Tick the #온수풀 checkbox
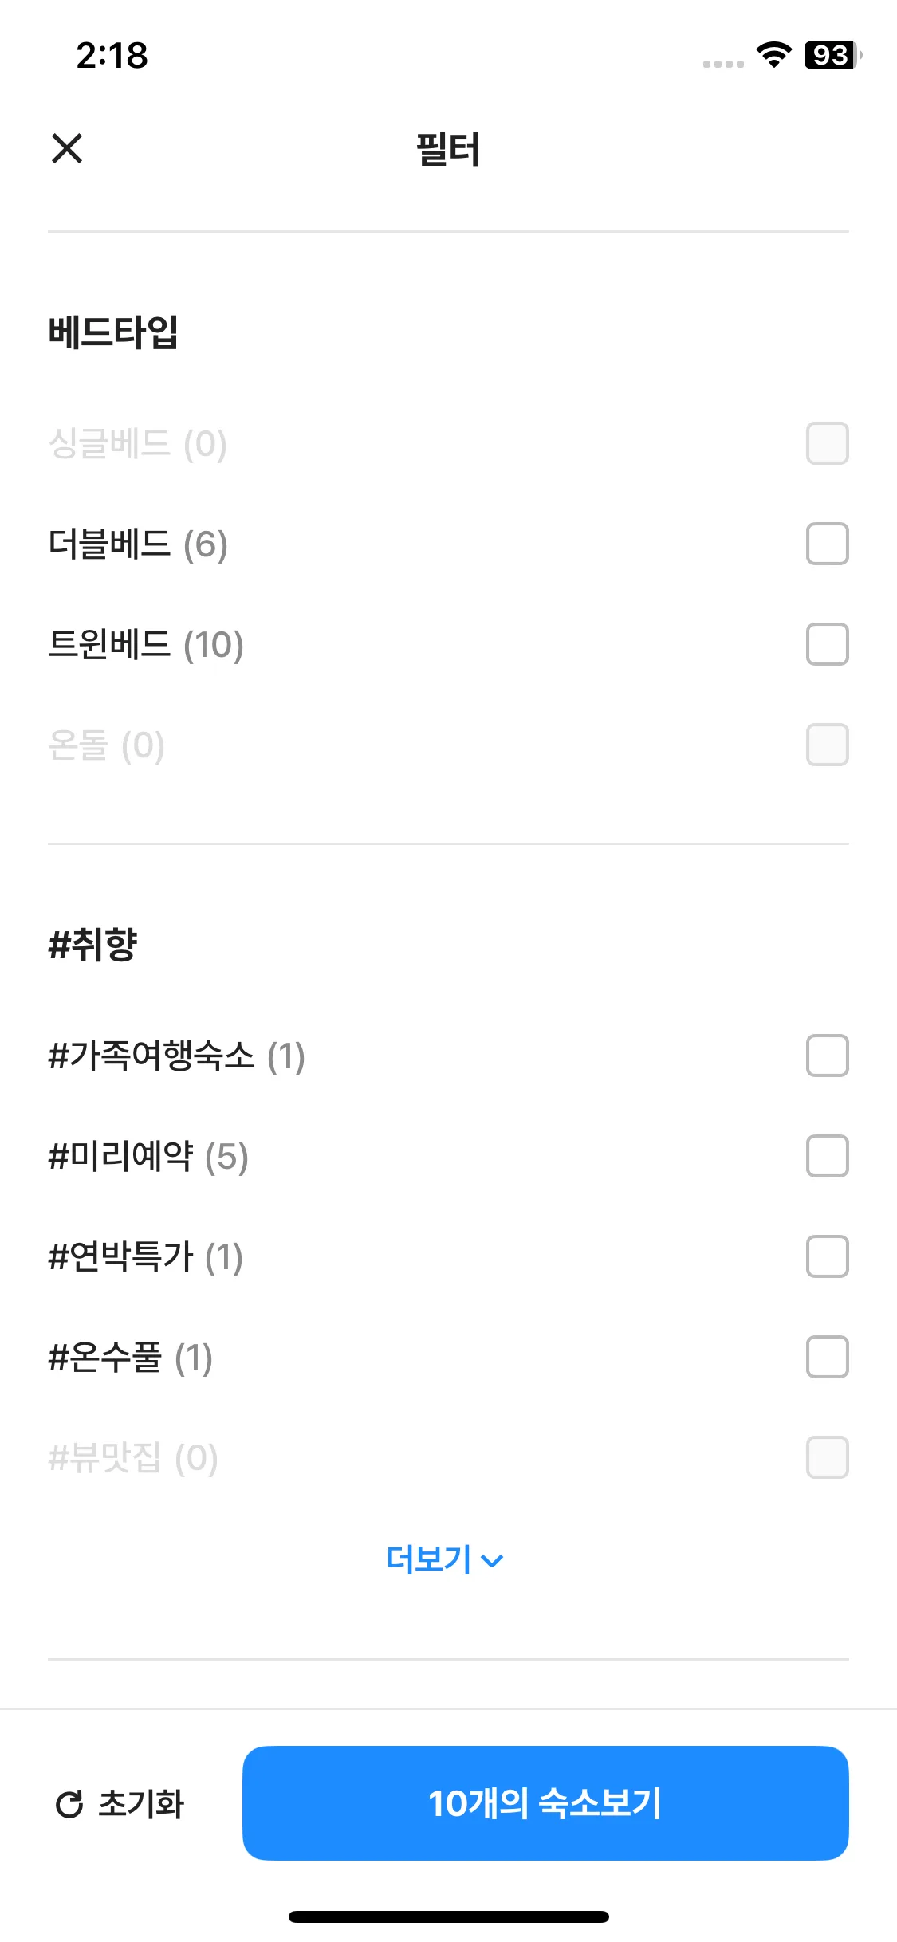This screenshot has height=1942, width=897. point(827,1357)
